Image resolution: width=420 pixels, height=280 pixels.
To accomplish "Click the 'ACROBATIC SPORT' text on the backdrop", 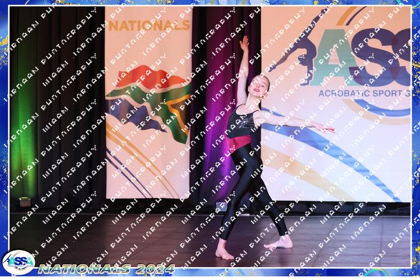I will (x=365, y=93).
